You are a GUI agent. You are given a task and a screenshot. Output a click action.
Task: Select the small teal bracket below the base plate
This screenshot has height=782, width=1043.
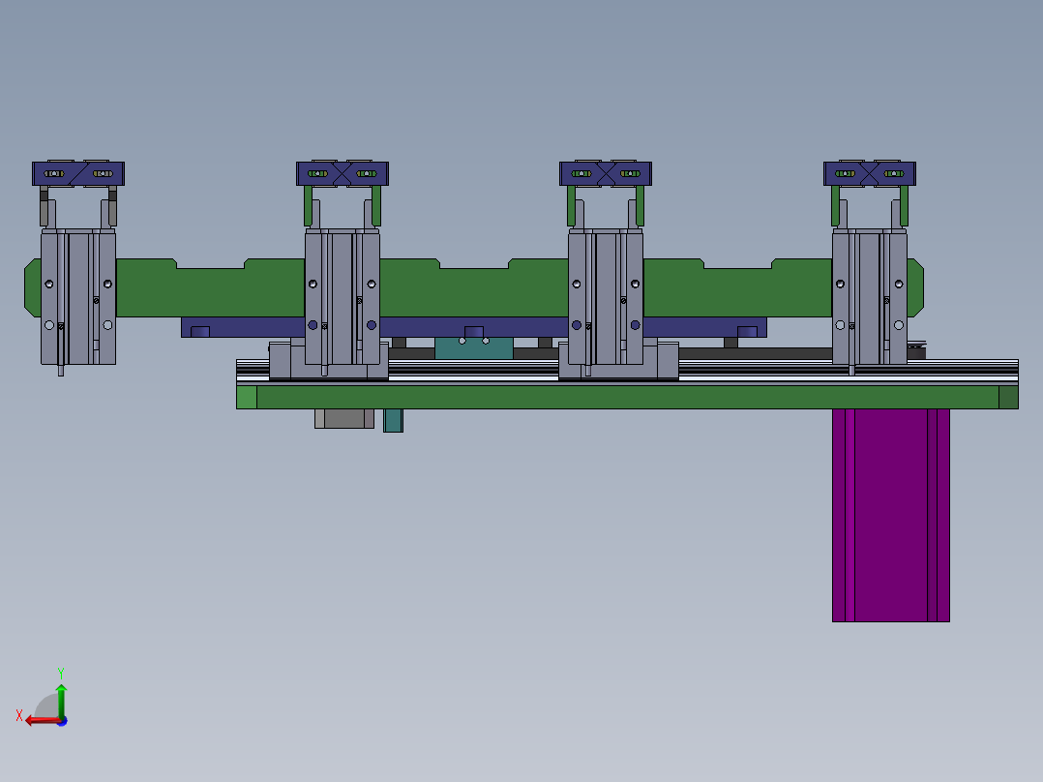point(393,421)
